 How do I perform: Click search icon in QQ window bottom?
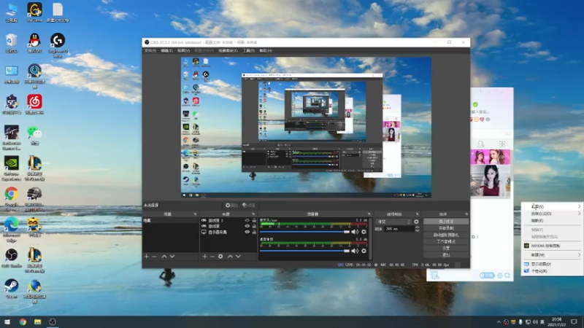[507, 276]
